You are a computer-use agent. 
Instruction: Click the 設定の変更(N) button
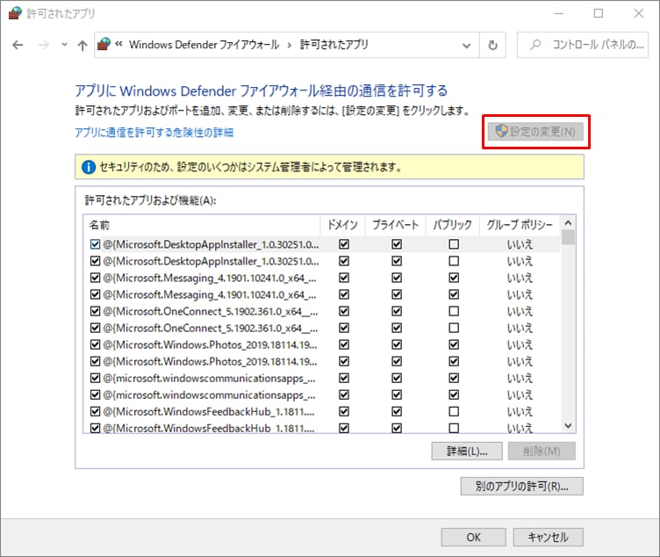(535, 132)
